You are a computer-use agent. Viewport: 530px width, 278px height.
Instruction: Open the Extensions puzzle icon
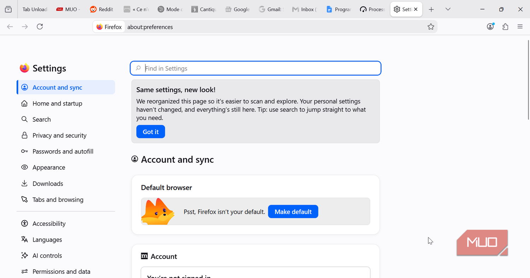(x=505, y=27)
